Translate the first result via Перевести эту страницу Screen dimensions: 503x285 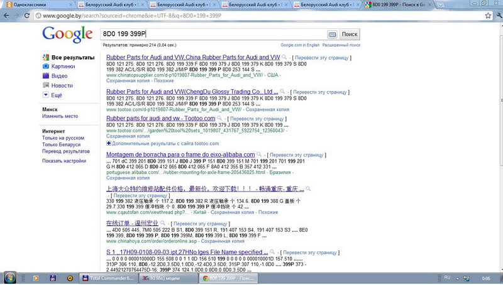point(321,58)
